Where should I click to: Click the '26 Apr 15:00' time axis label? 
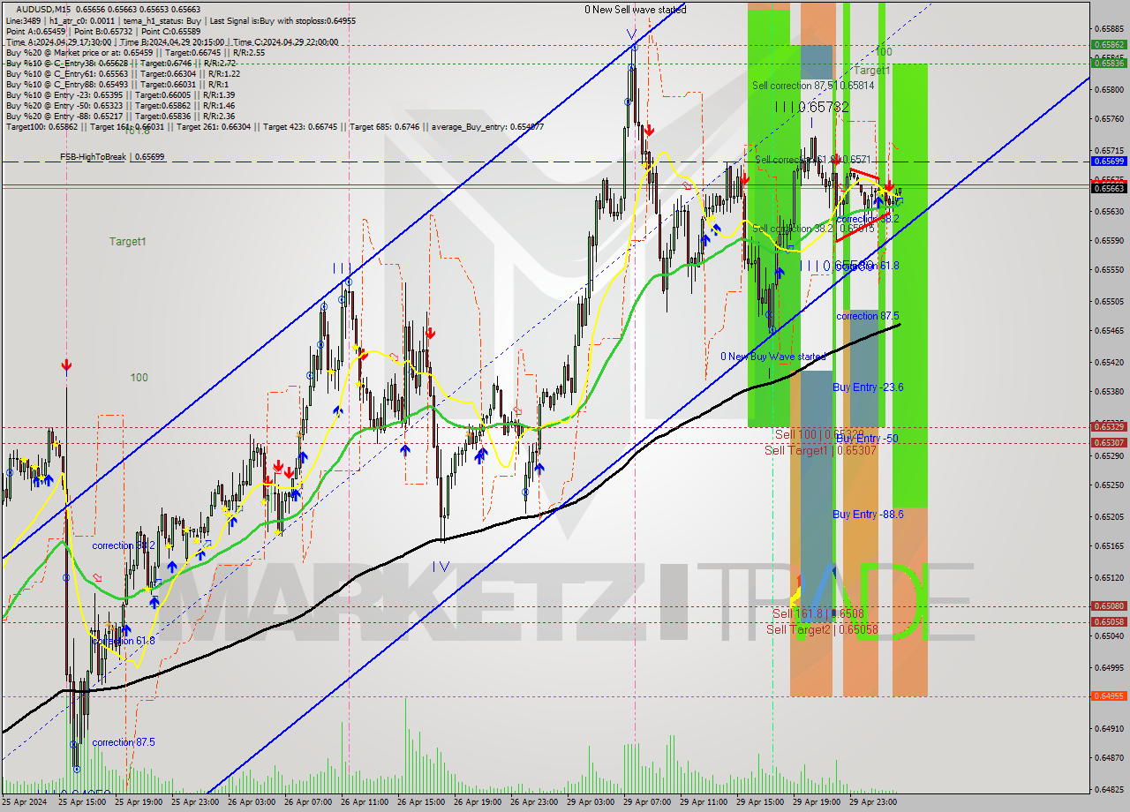[421, 802]
